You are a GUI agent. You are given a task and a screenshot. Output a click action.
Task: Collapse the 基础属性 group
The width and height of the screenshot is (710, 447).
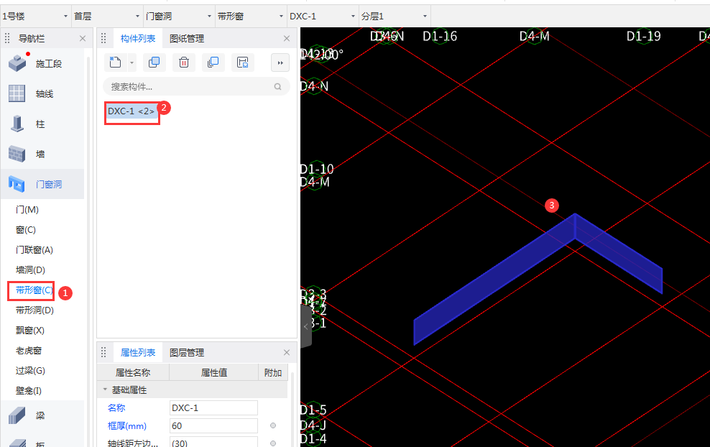coord(105,390)
